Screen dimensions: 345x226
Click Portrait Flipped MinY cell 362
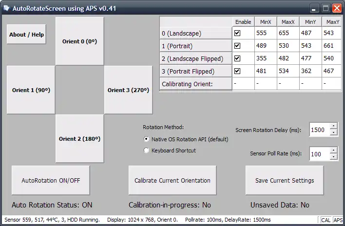click(x=310, y=71)
